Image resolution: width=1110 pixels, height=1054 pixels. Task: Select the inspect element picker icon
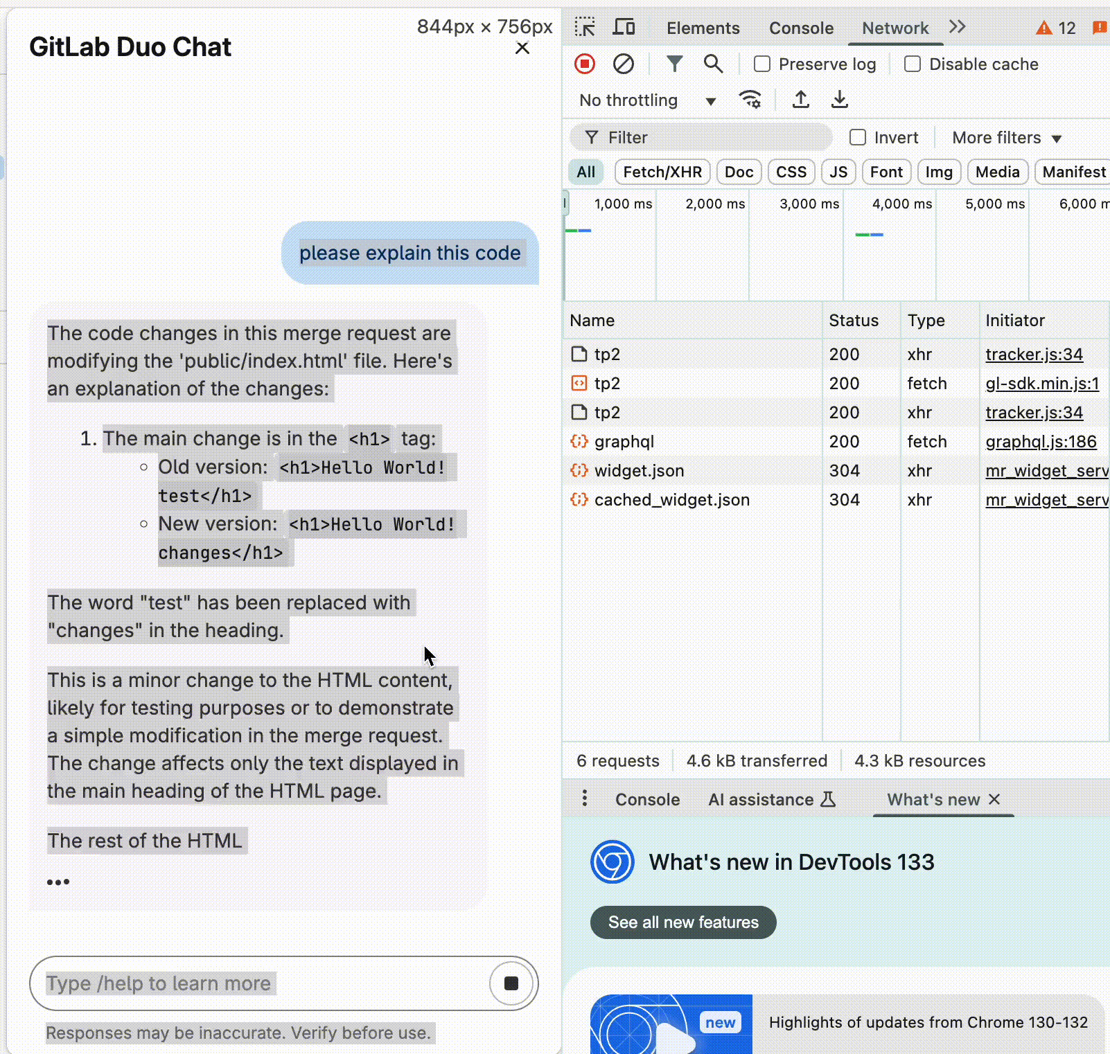[585, 27]
